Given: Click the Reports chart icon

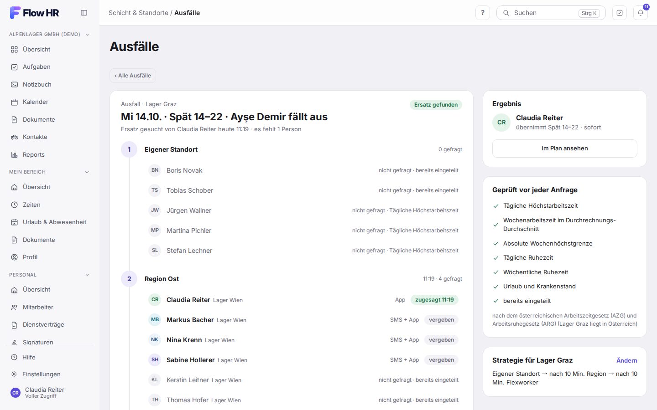Looking at the screenshot, I should point(15,154).
